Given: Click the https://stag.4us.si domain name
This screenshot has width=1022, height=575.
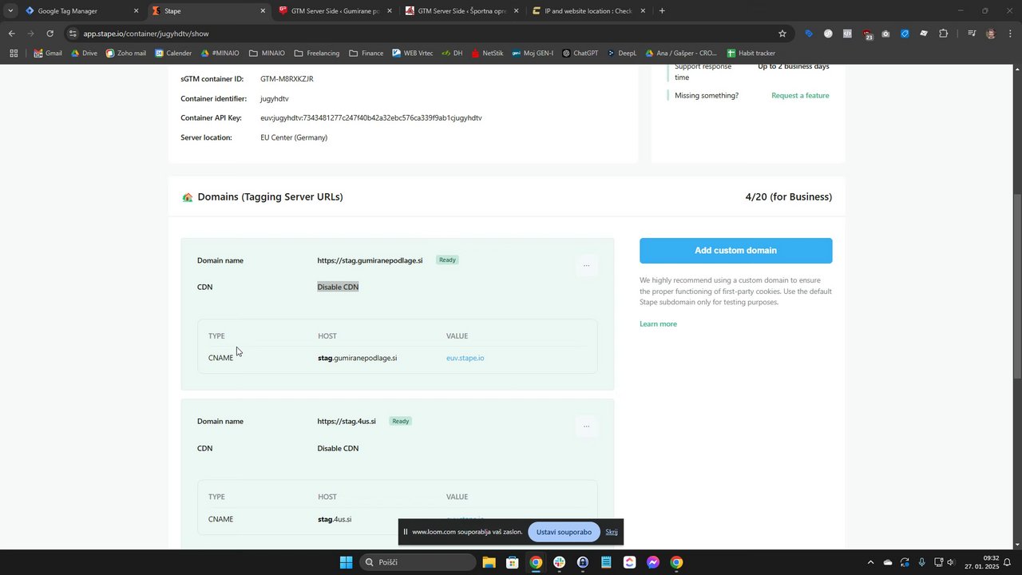Looking at the screenshot, I should point(347,421).
